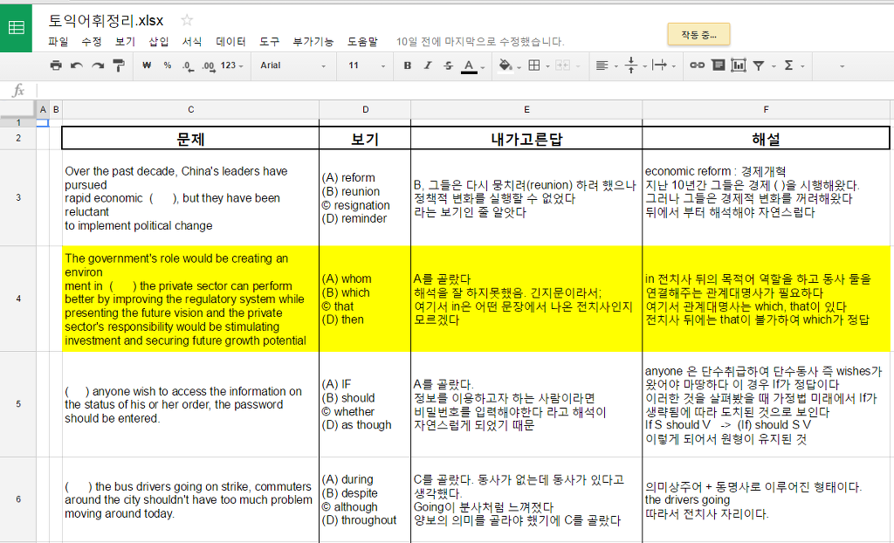
Task: Open the 삽입 menu
Action: 159,42
